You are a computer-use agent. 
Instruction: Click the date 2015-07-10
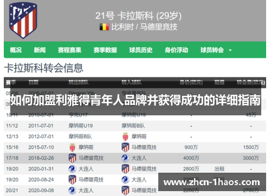tap(41, 147)
